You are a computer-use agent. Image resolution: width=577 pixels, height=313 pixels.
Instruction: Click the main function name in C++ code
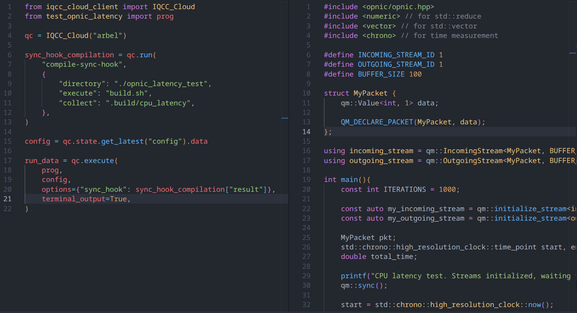point(349,180)
